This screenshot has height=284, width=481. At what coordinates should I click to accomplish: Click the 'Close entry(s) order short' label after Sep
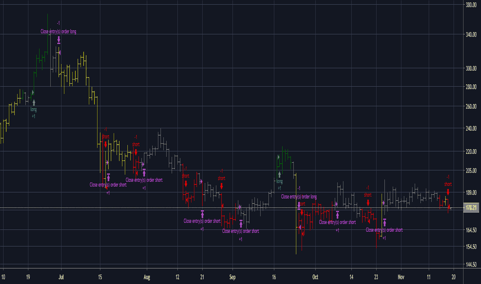point(241,231)
